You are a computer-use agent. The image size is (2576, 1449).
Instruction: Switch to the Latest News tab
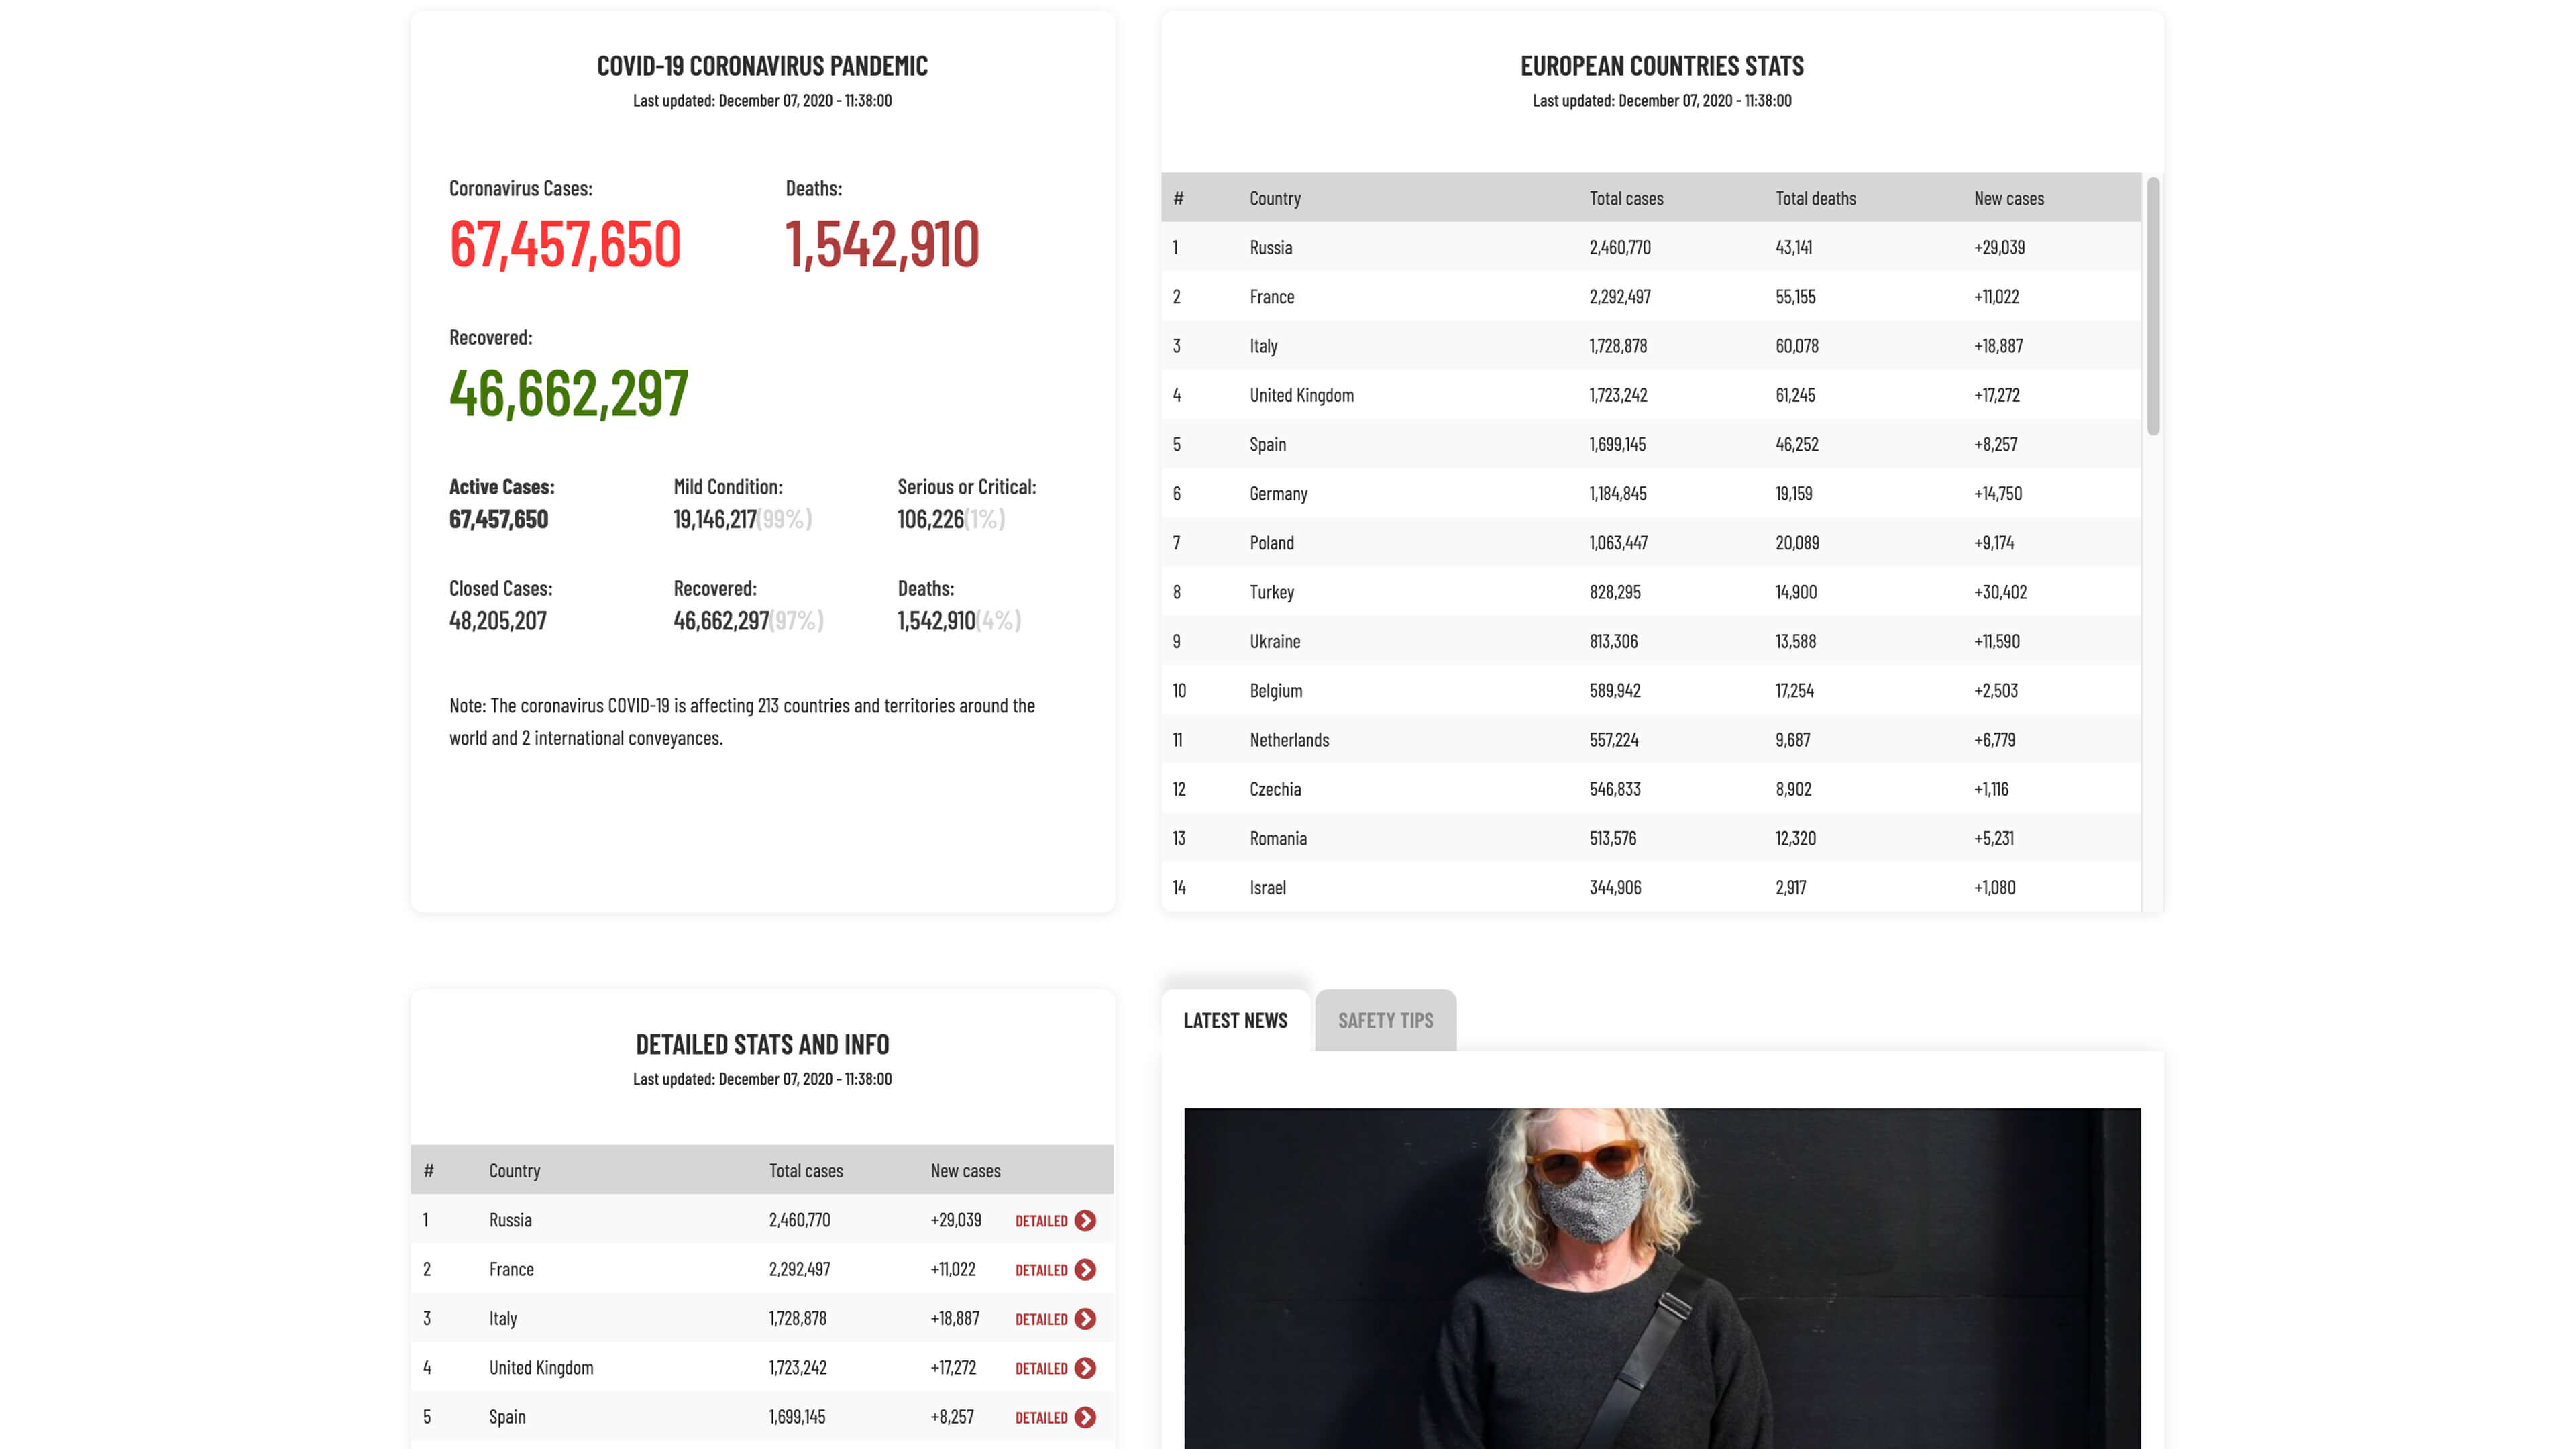(x=1235, y=1020)
